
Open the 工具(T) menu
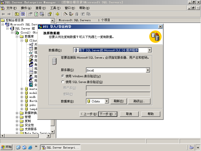pyautogui.click(x=55, y=8)
